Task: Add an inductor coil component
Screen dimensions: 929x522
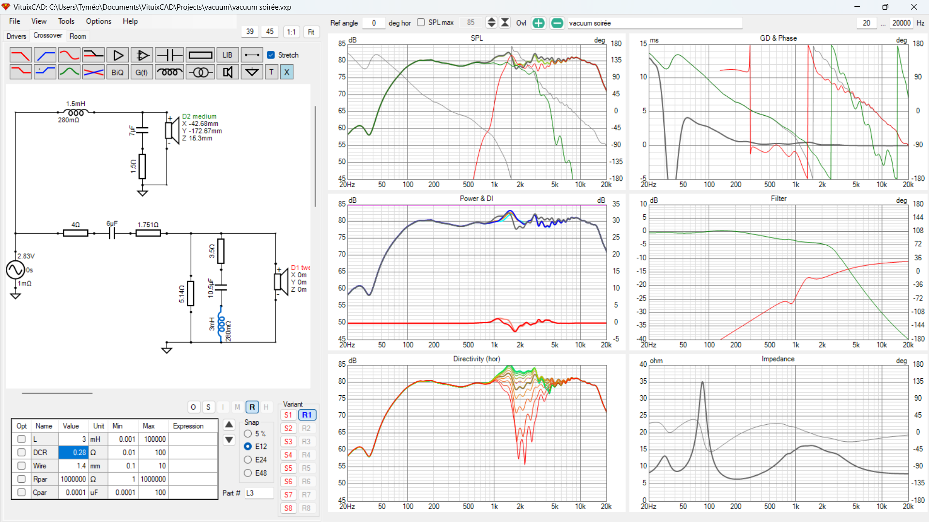Action: [x=169, y=72]
